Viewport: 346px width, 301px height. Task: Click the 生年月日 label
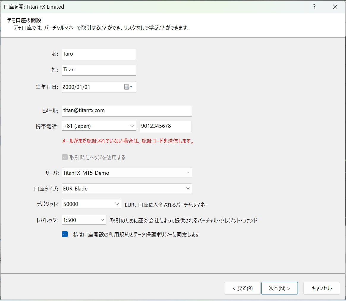tap(47, 87)
